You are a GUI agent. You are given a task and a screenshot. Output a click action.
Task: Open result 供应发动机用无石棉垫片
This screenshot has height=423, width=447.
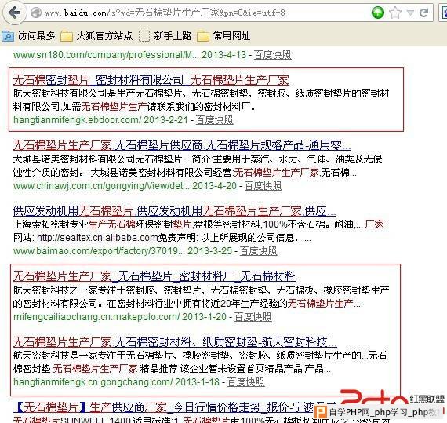click(174, 211)
